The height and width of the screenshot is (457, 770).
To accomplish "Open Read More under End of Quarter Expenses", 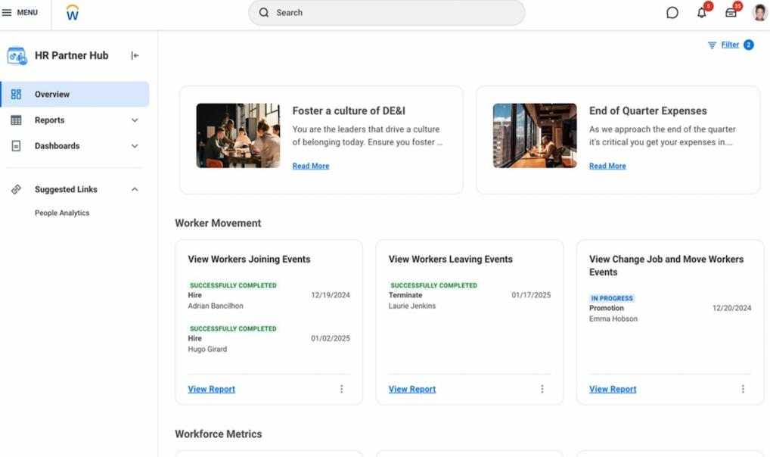I will pyautogui.click(x=607, y=166).
